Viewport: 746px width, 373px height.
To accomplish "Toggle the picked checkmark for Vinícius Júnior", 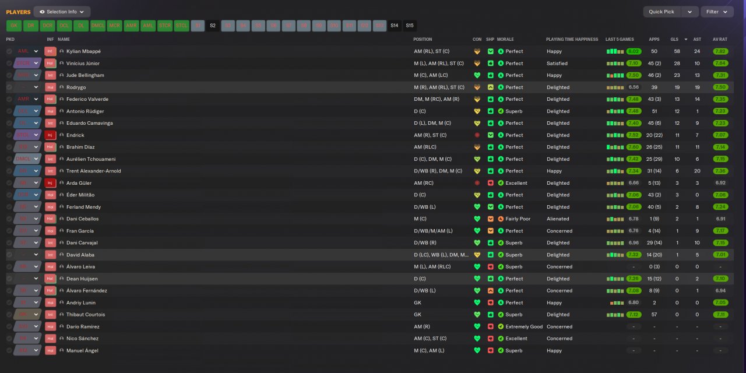I will [9, 64].
